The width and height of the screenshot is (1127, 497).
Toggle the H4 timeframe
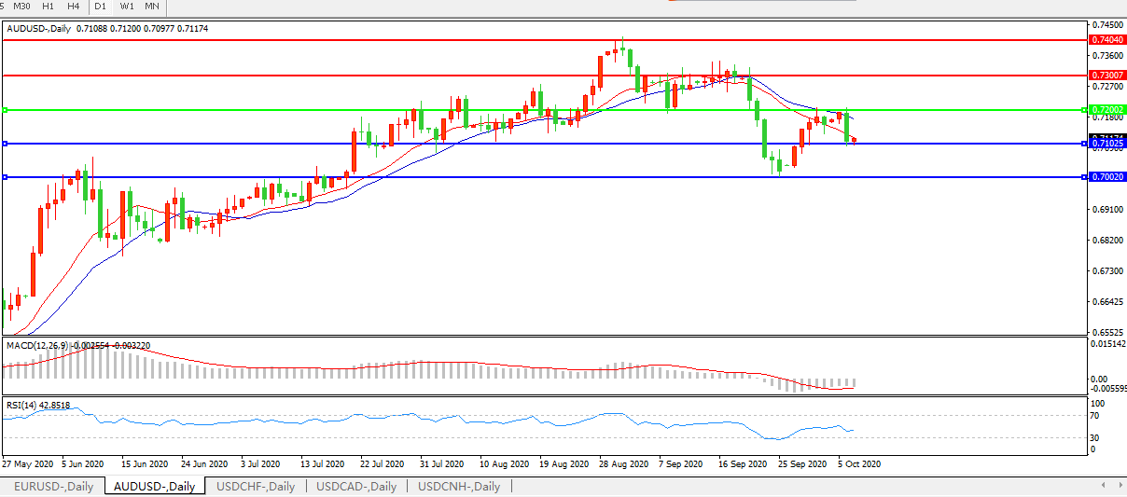[74, 7]
